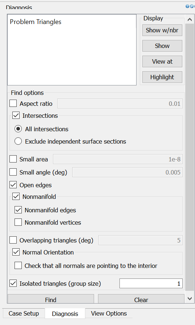
Task: Toggle the Open edges checkbox
Action: [13, 185]
